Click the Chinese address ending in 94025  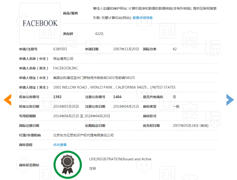point(94,78)
